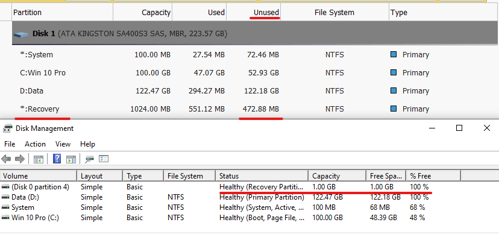Sort by the Partition column header
The image size is (499, 234).
click(63, 13)
